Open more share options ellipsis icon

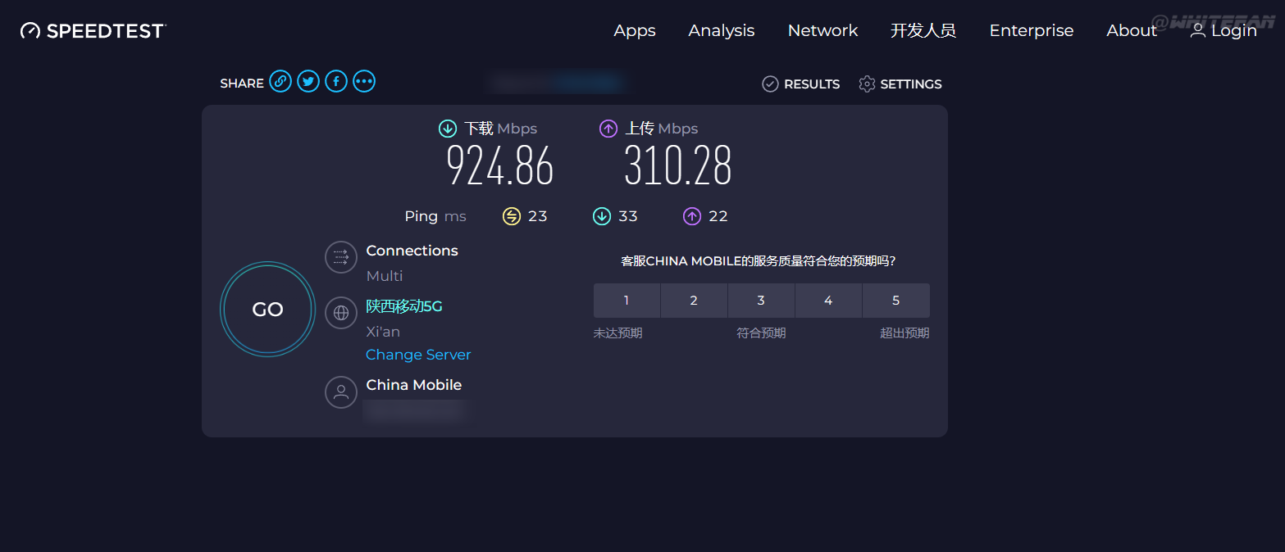(x=364, y=81)
